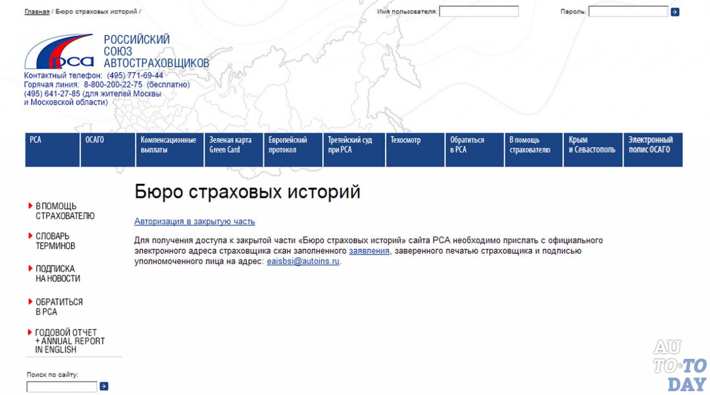Open sidebar link В помощь страхователю
The image size is (710, 395).
pyautogui.click(x=65, y=211)
